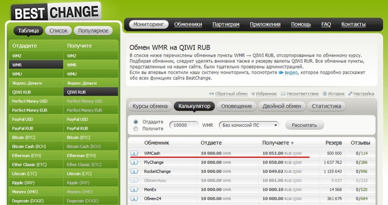Select Яндекс.Деньги in the Получите column
Viewport: 388px width, 205px height.
click(91, 83)
